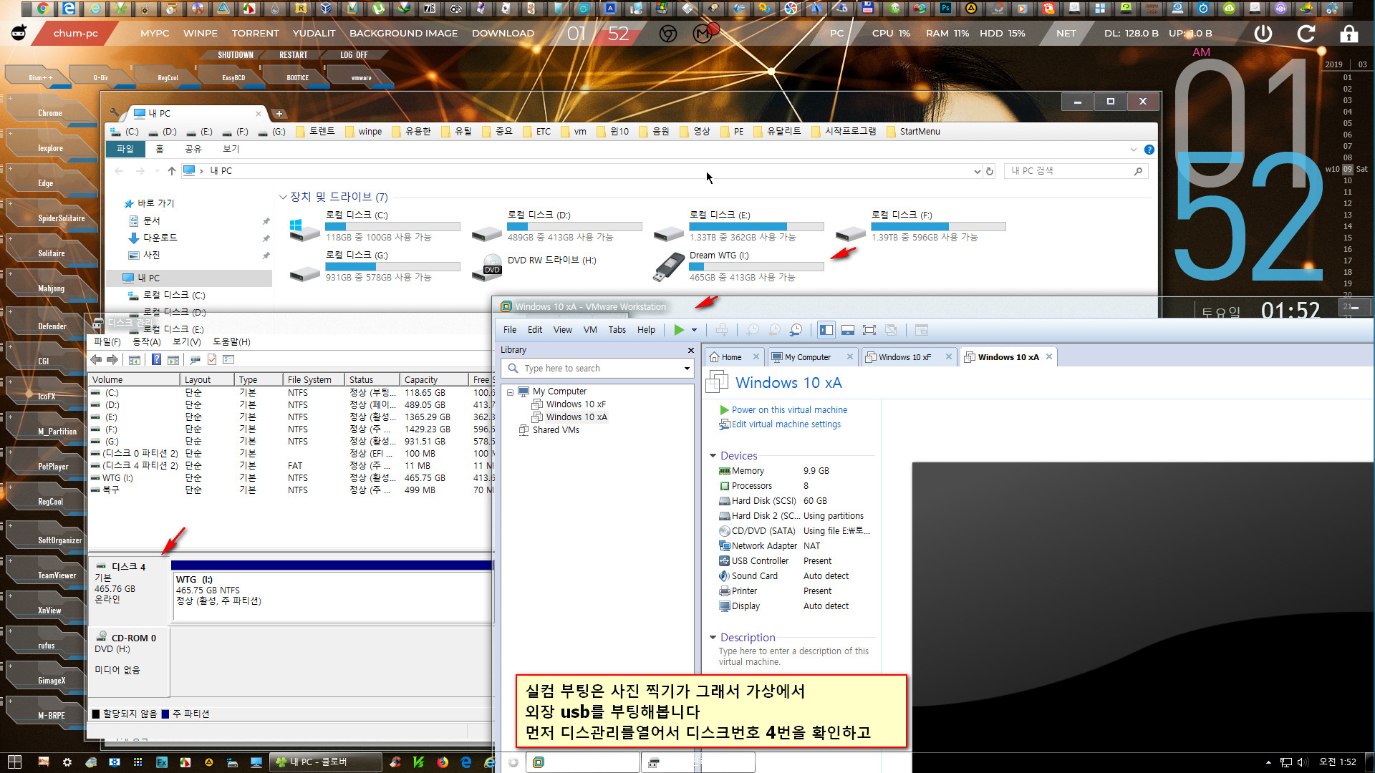Show hidden system tray icons arrow
The width and height of the screenshot is (1375, 773).
(x=1268, y=762)
